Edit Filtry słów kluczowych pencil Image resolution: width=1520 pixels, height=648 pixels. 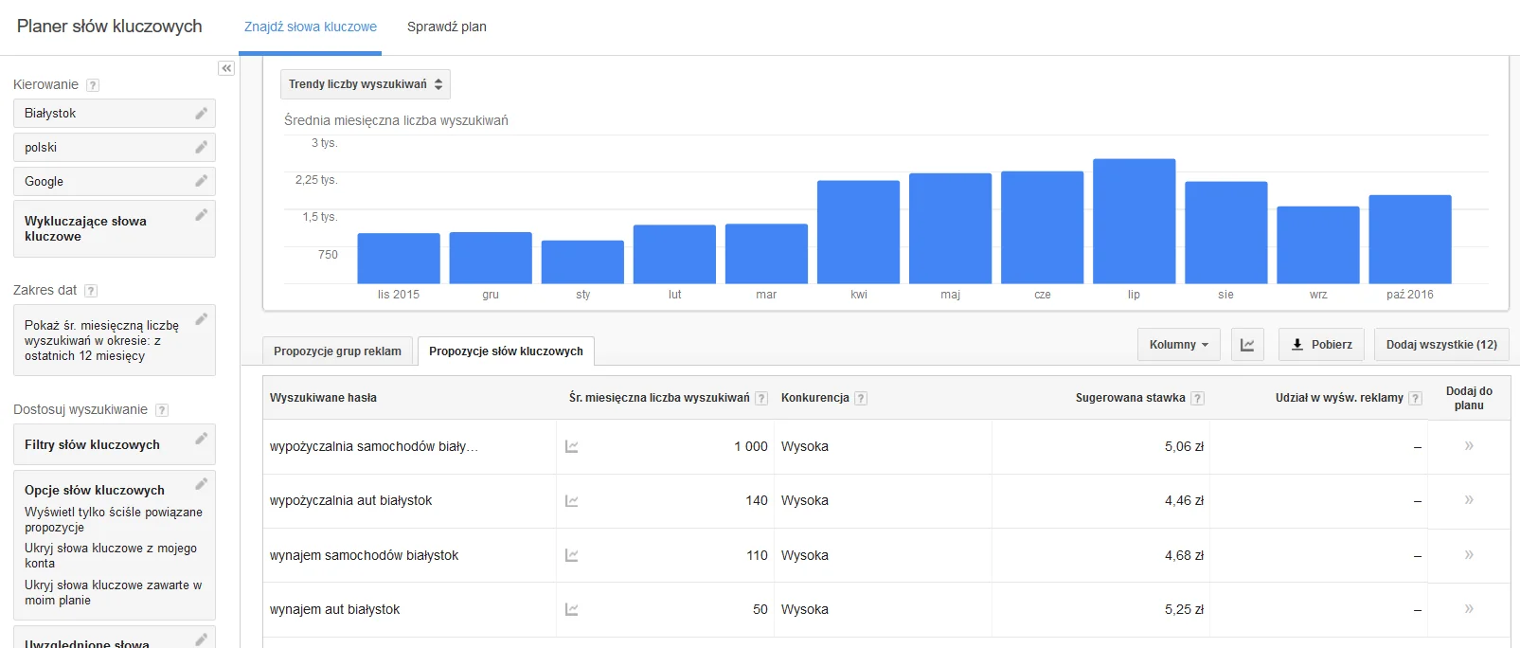point(201,439)
